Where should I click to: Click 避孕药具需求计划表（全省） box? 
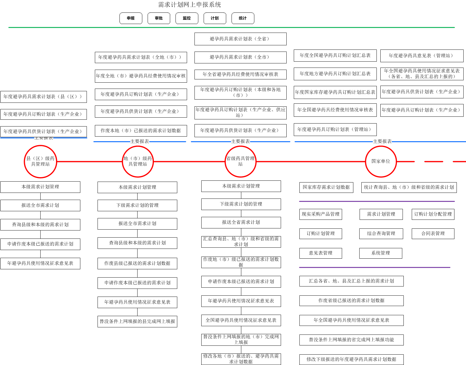[240, 39]
